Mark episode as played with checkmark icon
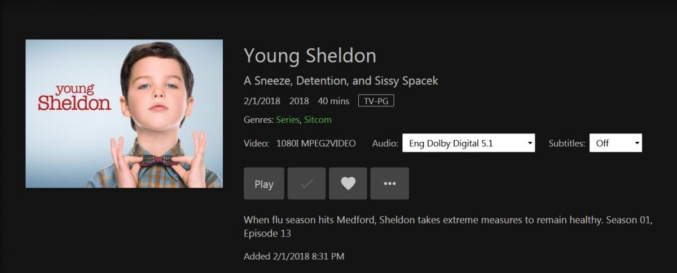677x273 pixels. click(306, 184)
